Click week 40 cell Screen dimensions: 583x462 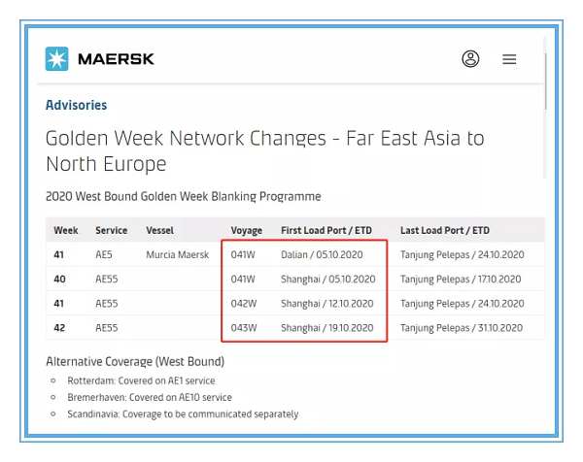click(x=59, y=279)
